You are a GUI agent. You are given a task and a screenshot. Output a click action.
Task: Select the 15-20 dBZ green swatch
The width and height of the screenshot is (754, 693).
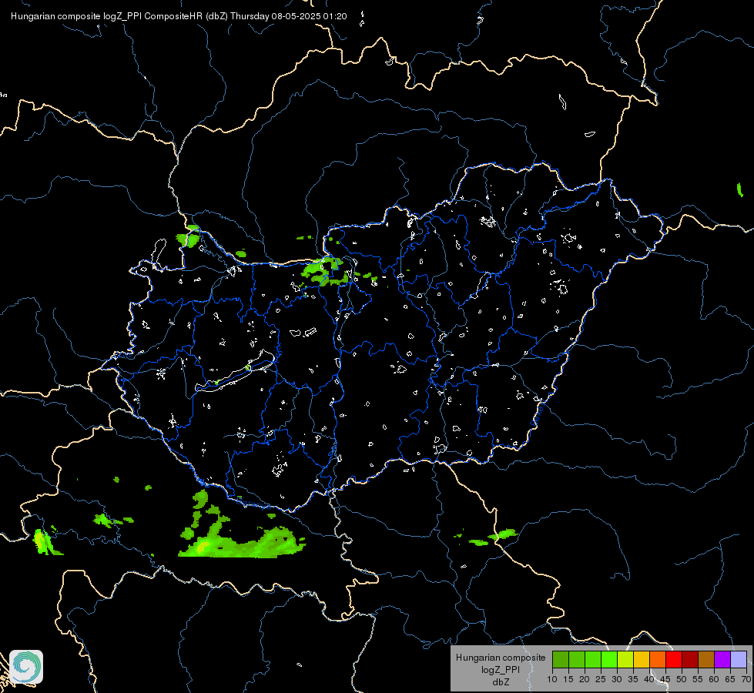point(577,659)
